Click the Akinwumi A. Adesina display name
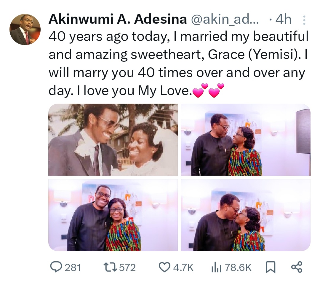This screenshot has width=320, height=288. coord(117,20)
